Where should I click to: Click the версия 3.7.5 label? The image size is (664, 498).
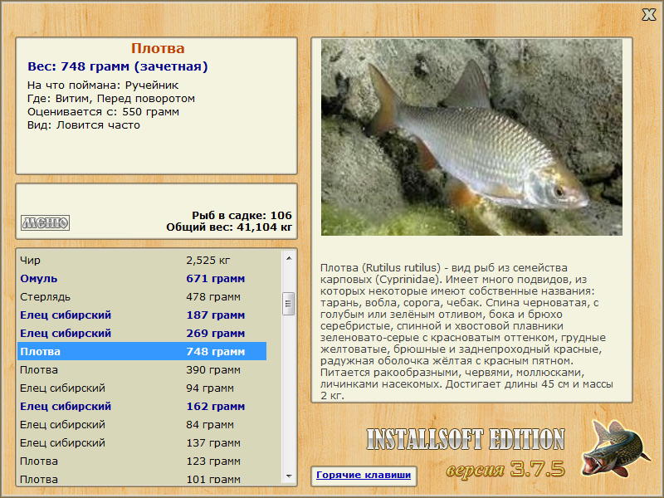tap(505, 469)
